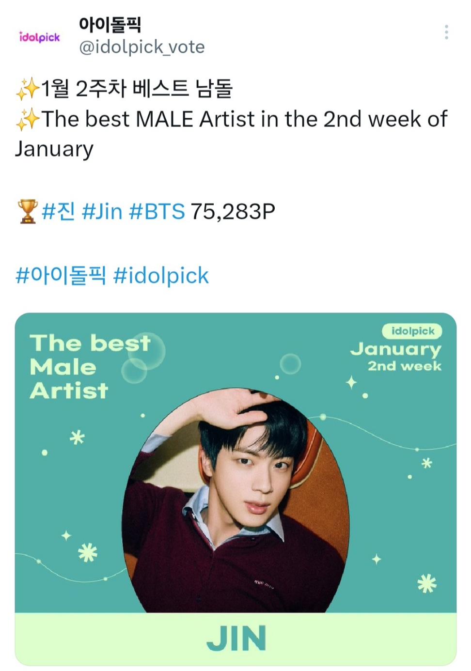Click the large white asterisk at the image's bottom-right
The width and height of the screenshot is (471, 671).
click(427, 583)
